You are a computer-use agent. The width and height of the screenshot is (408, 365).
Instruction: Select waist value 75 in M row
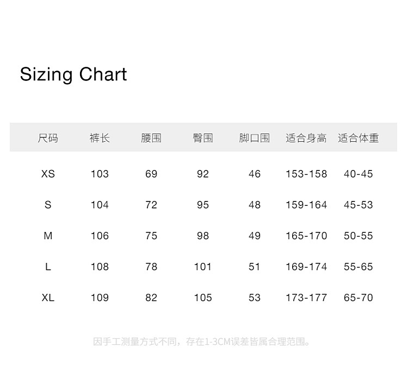point(151,236)
